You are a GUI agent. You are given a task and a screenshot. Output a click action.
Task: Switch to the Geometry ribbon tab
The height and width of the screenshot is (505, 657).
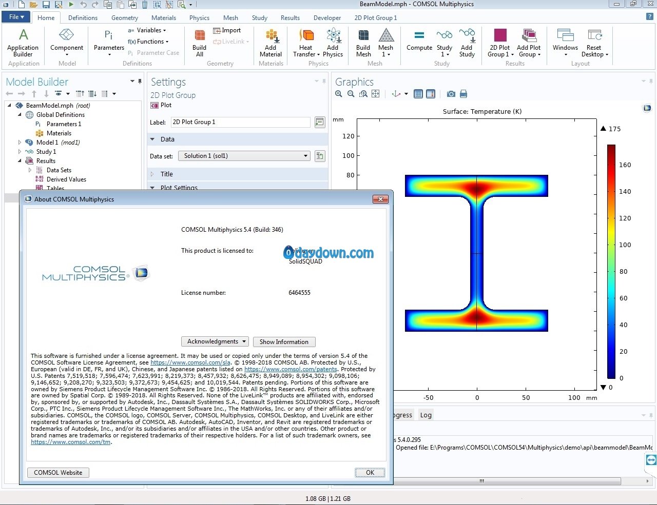coord(125,18)
